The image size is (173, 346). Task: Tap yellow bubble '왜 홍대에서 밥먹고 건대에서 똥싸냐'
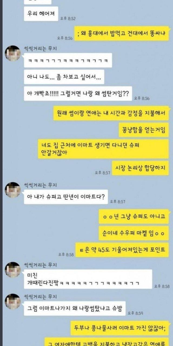point(122,34)
